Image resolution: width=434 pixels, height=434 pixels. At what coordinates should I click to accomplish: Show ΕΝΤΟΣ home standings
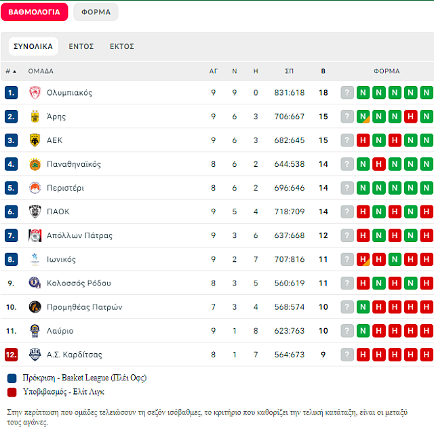click(x=81, y=47)
